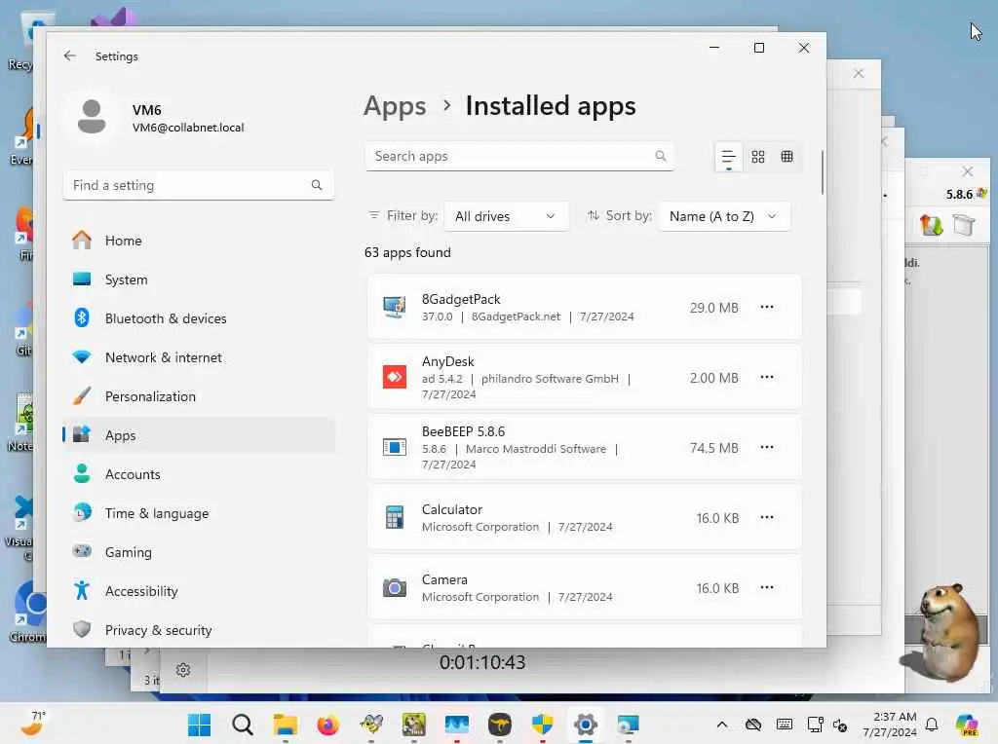Click the 8GadgetPack name text
Screen dimensions: 998x744
click(461, 299)
